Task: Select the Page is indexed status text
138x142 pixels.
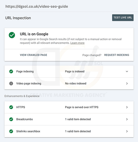Action: [75, 71]
